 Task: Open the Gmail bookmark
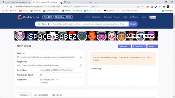coord(14,11)
